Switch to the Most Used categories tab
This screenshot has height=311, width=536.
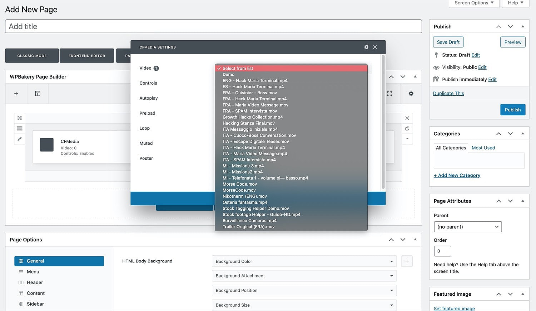483,148
